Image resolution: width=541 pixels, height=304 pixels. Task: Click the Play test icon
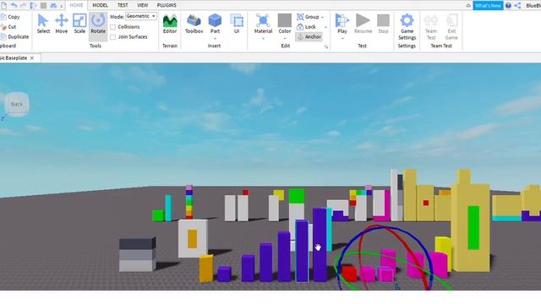342,20
